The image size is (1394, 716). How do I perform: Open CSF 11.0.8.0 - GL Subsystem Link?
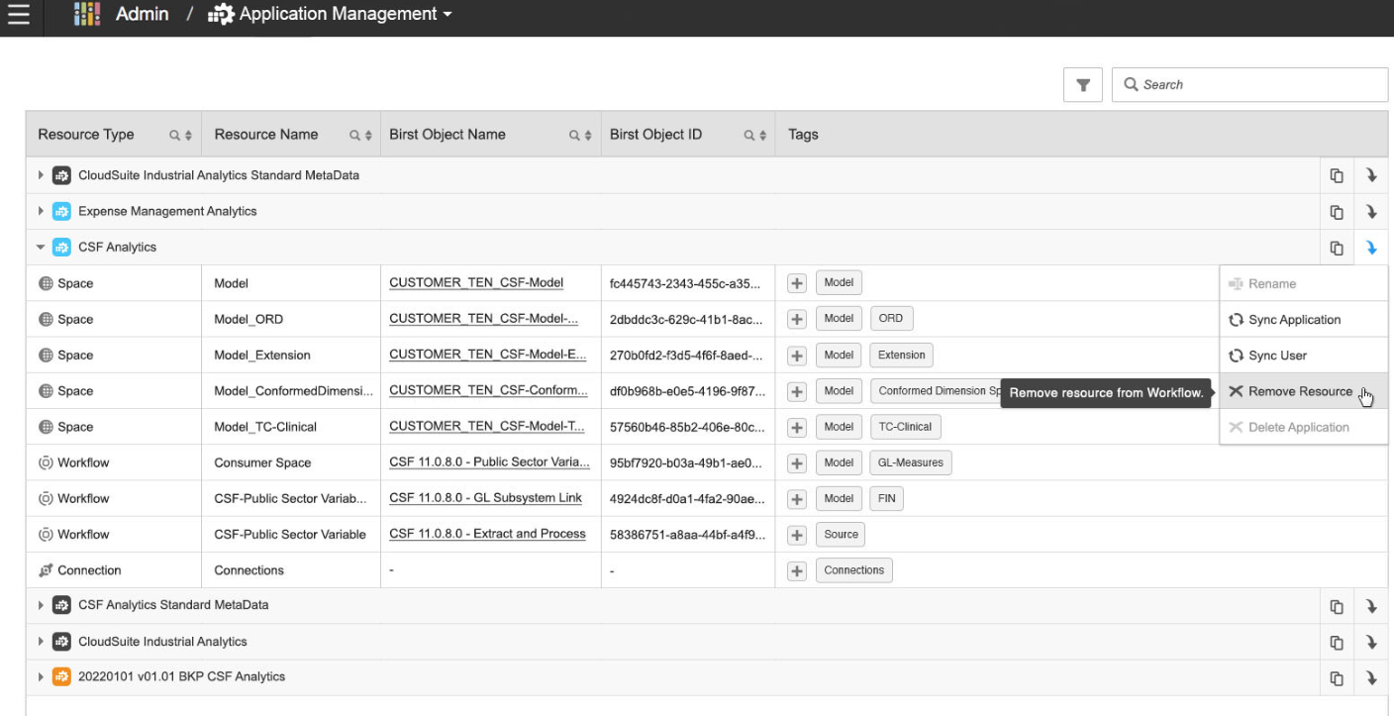486,498
